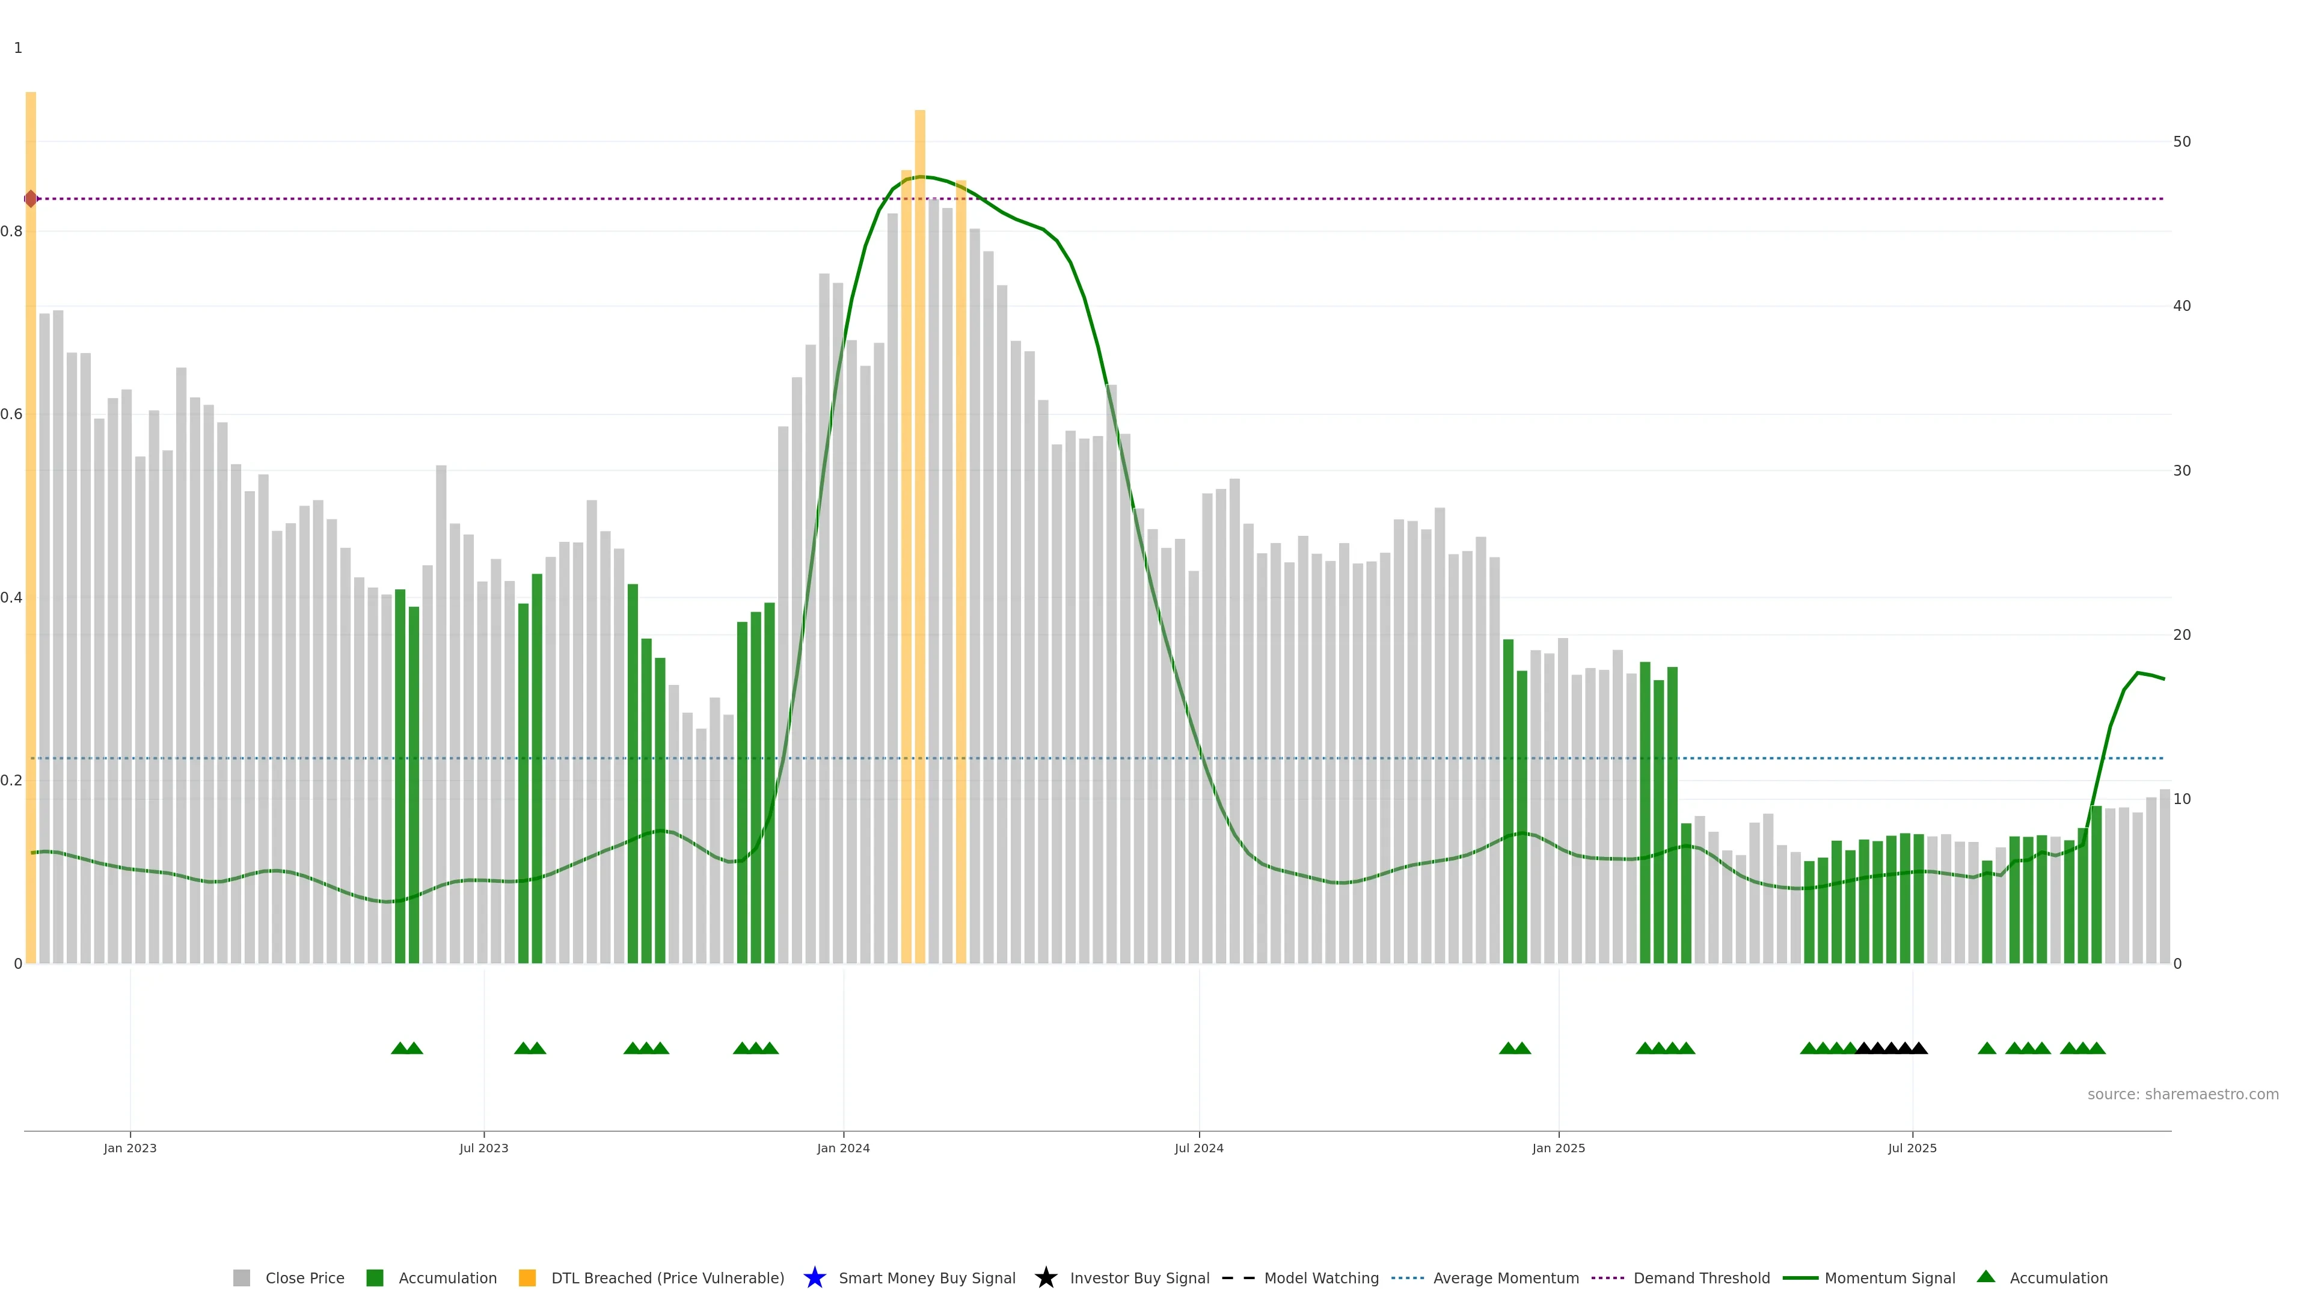Click the Model Watching dashed line icon
This screenshot has height=1299, width=2309.
(x=1238, y=1279)
